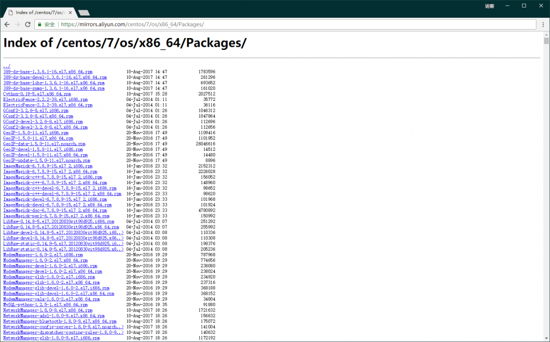Open ModemManager-devel-1.6.0-2.el7.i686.rpm link
The width and height of the screenshot is (550, 342).
50,266
